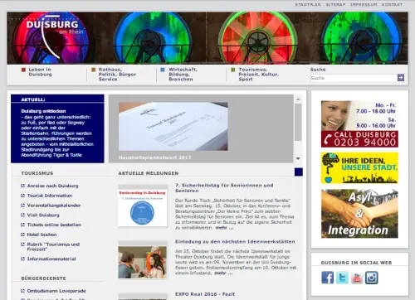Open Tourismus, Freizeit, Kultur, Sport menu

click(x=258, y=75)
